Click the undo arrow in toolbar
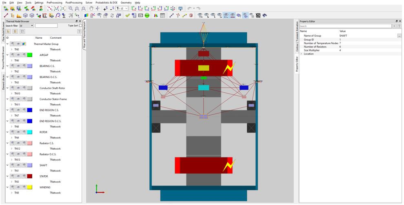 coord(189,8)
